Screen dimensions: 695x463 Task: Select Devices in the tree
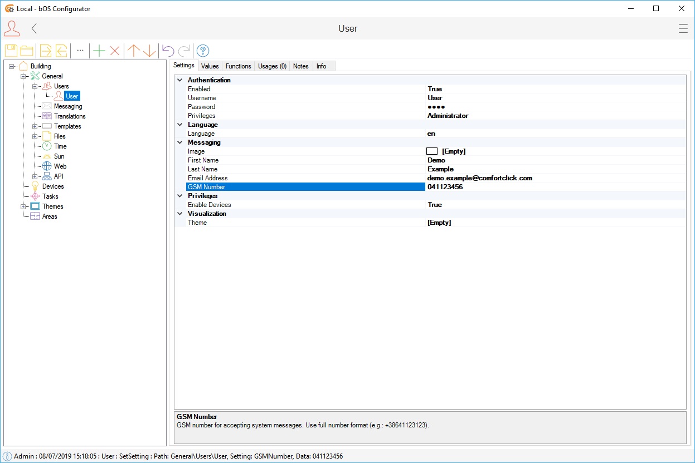coord(53,186)
